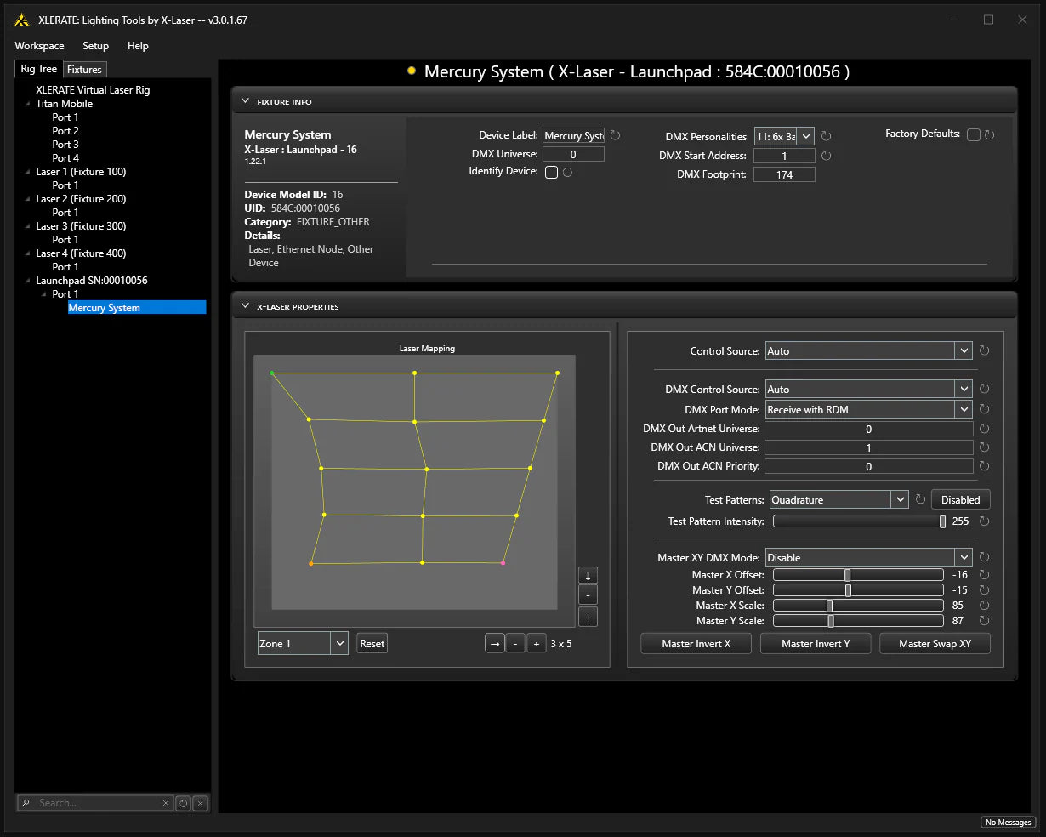Switch to the Fixtures tab

[x=84, y=70]
